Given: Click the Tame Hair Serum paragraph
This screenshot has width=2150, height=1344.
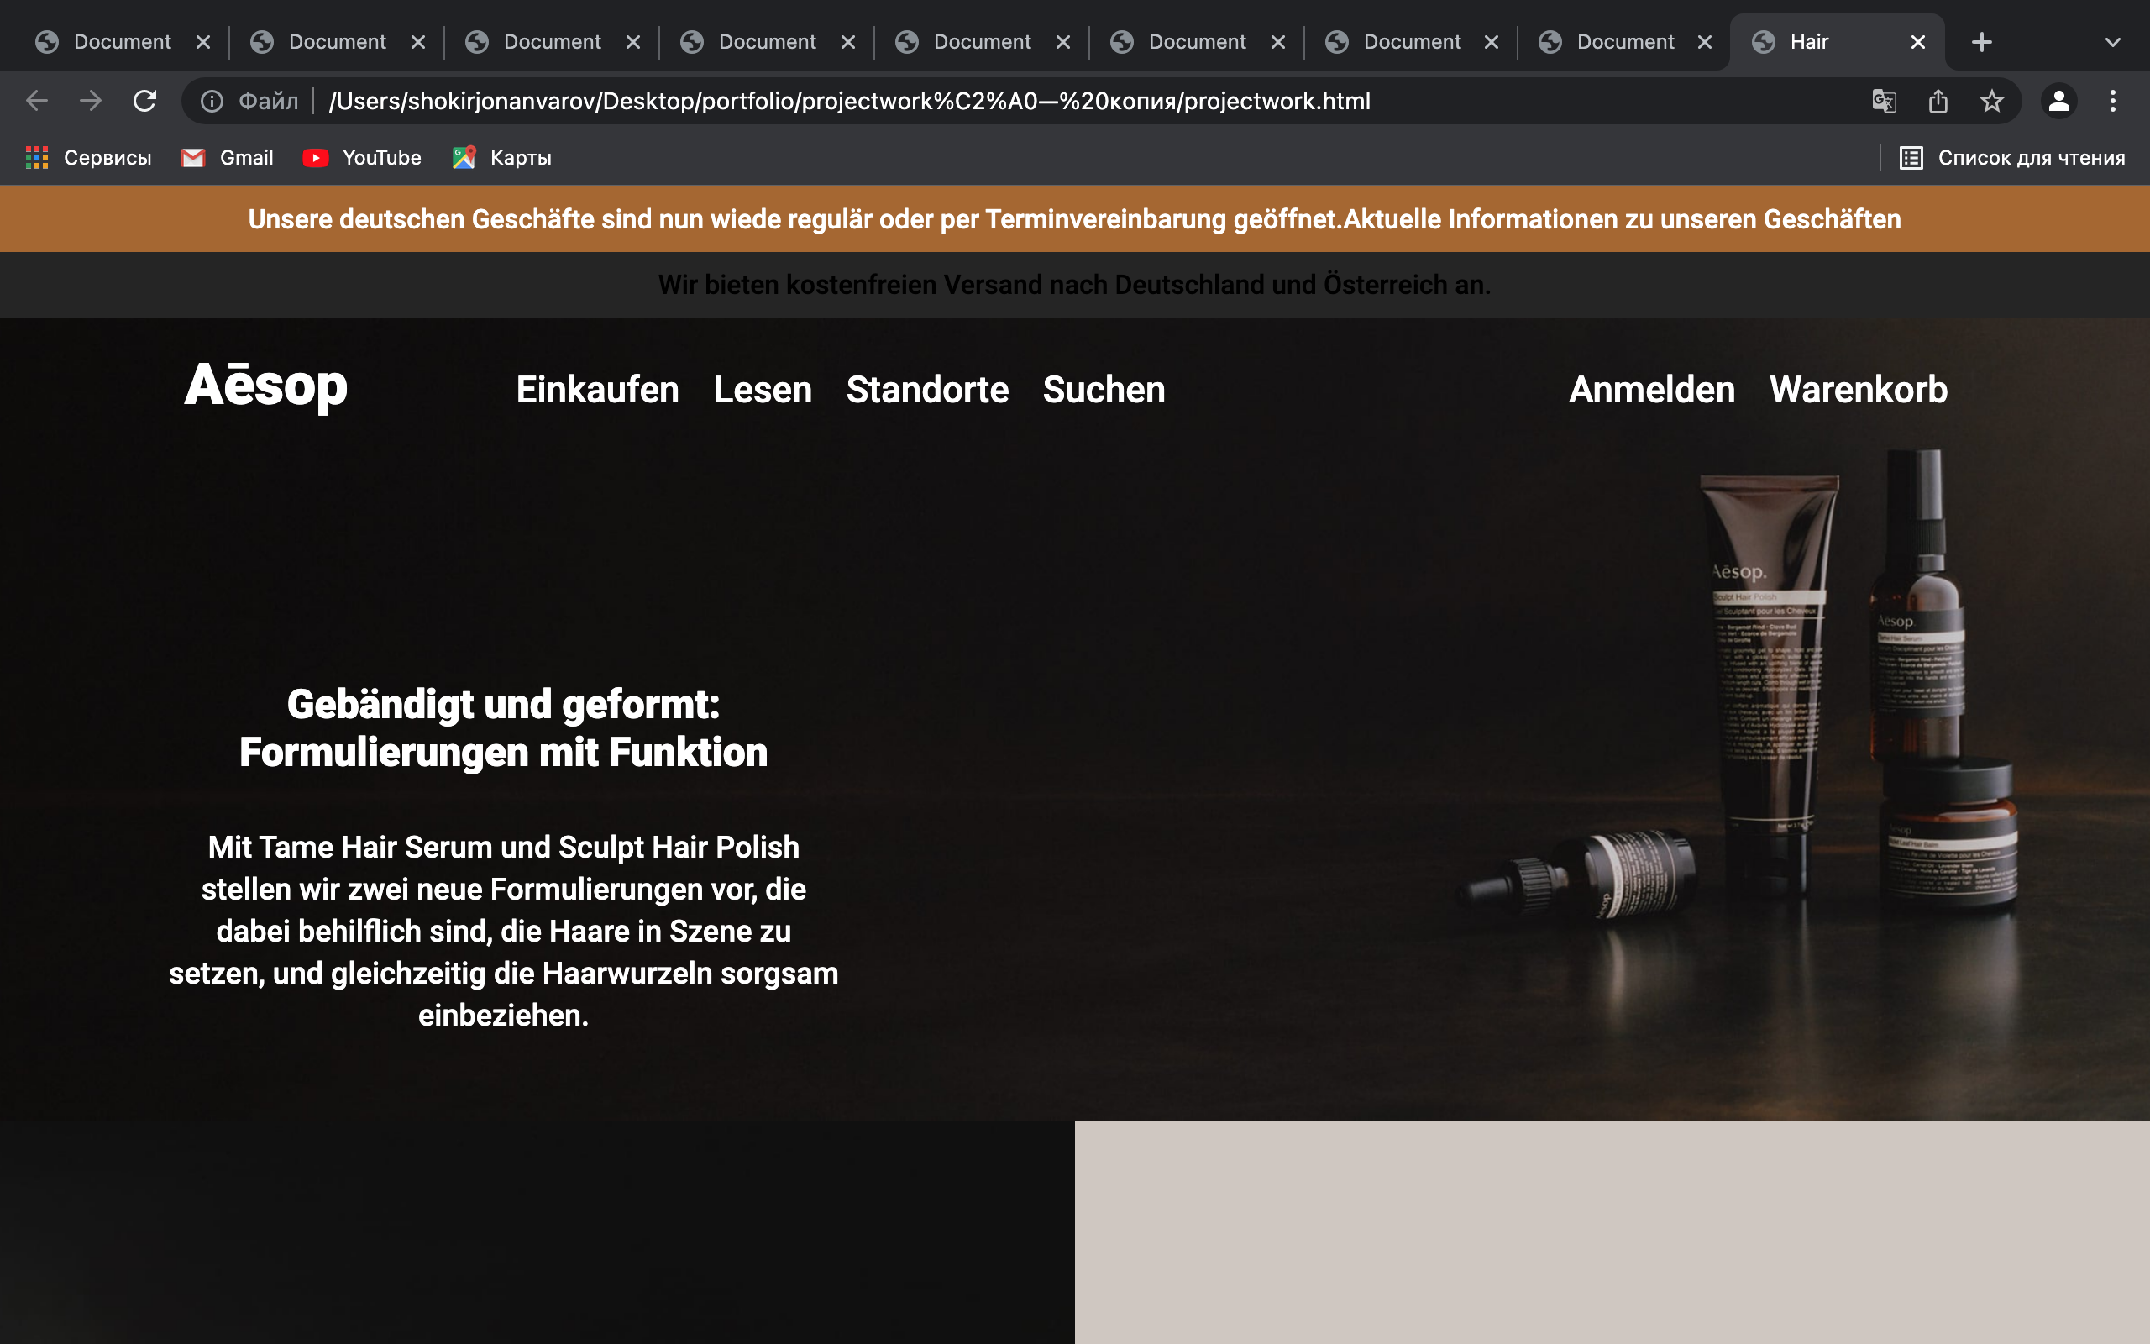Looking at the screenshot, I should pyautogui.click(x=504, y=931).
